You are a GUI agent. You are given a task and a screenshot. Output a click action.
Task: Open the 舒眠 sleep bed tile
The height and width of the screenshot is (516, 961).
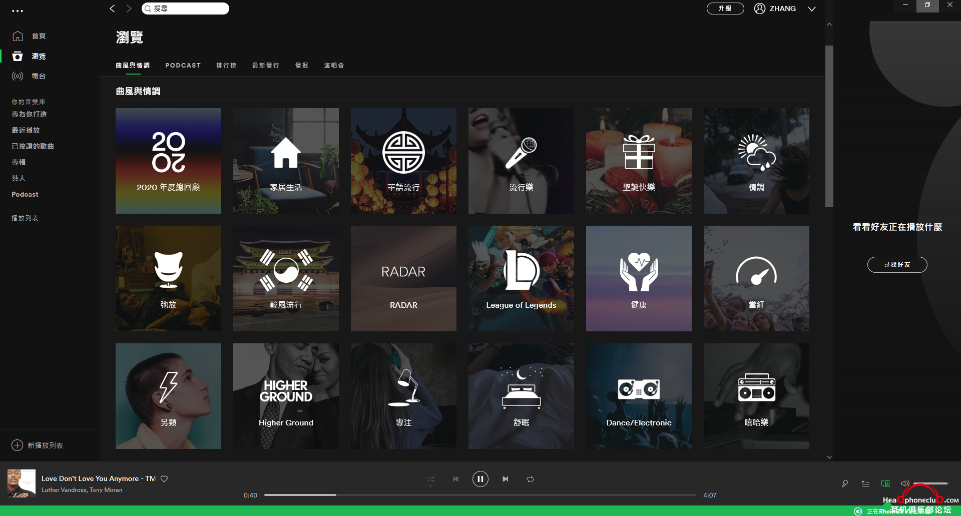521,396
